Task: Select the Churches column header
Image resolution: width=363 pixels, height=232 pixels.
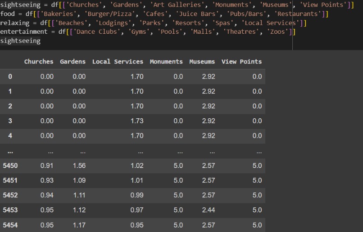Action: [x=39, y=62]
